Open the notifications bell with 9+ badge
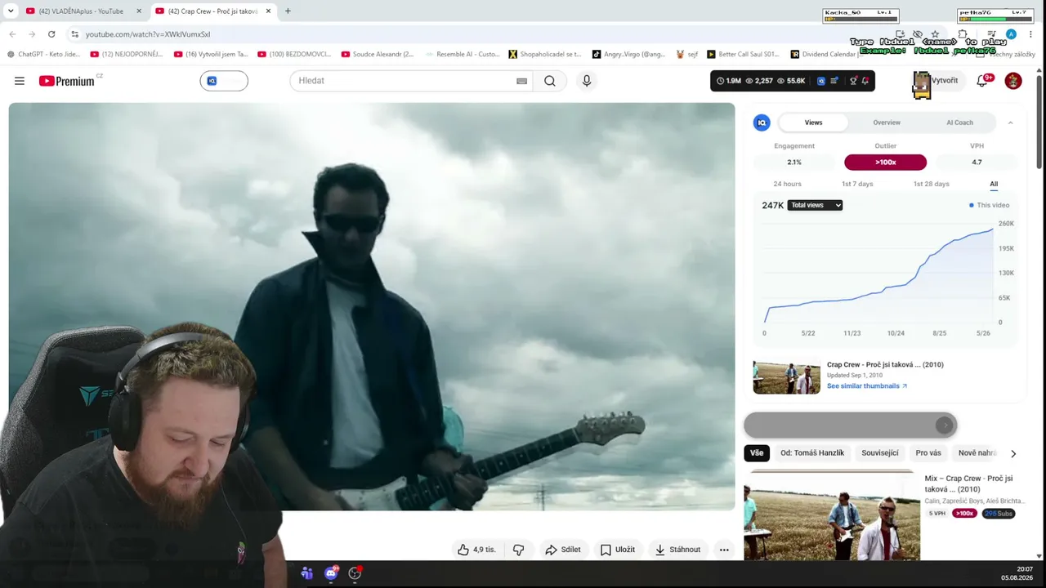This screenshot has width=1046, height=588. [984, 80]
